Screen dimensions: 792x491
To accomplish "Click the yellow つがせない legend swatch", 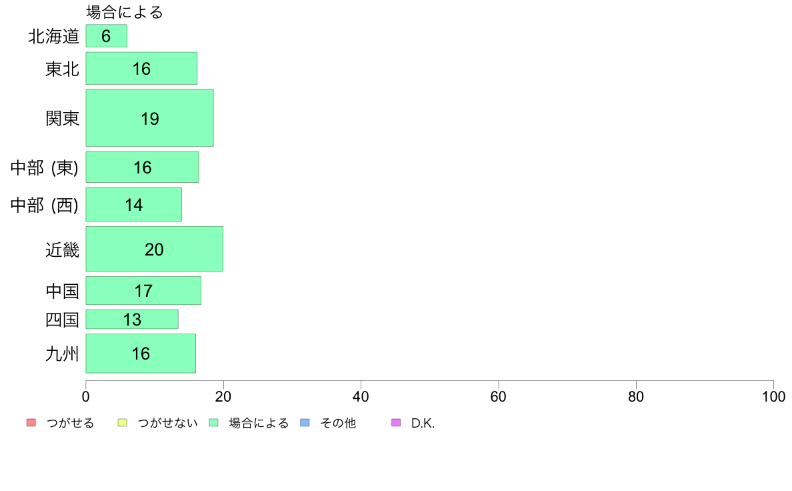I will (x=122, y=423).
